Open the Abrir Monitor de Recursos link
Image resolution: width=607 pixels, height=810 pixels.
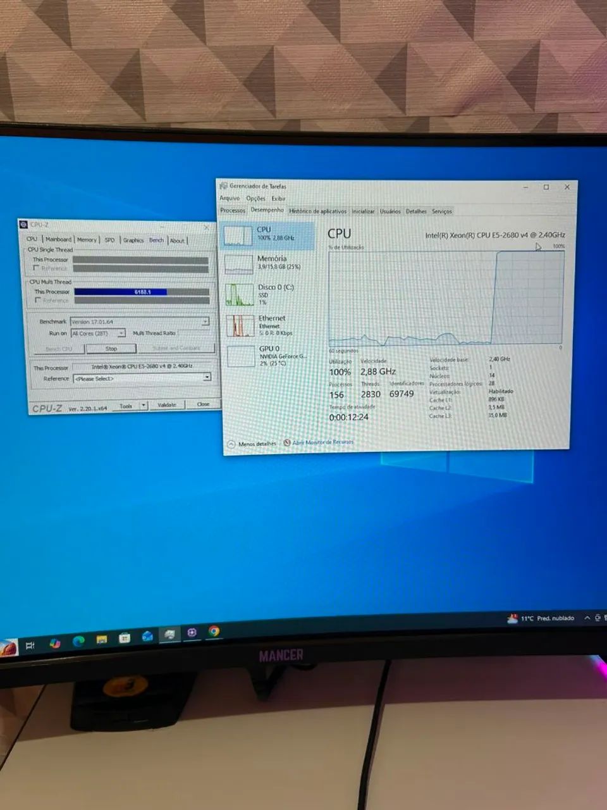pos(323,442)
